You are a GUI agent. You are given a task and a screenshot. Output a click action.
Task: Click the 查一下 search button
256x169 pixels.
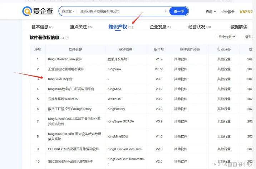(179, 11)
